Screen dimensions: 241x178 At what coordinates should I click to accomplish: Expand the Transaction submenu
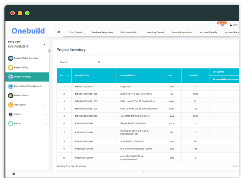[45, 105]
